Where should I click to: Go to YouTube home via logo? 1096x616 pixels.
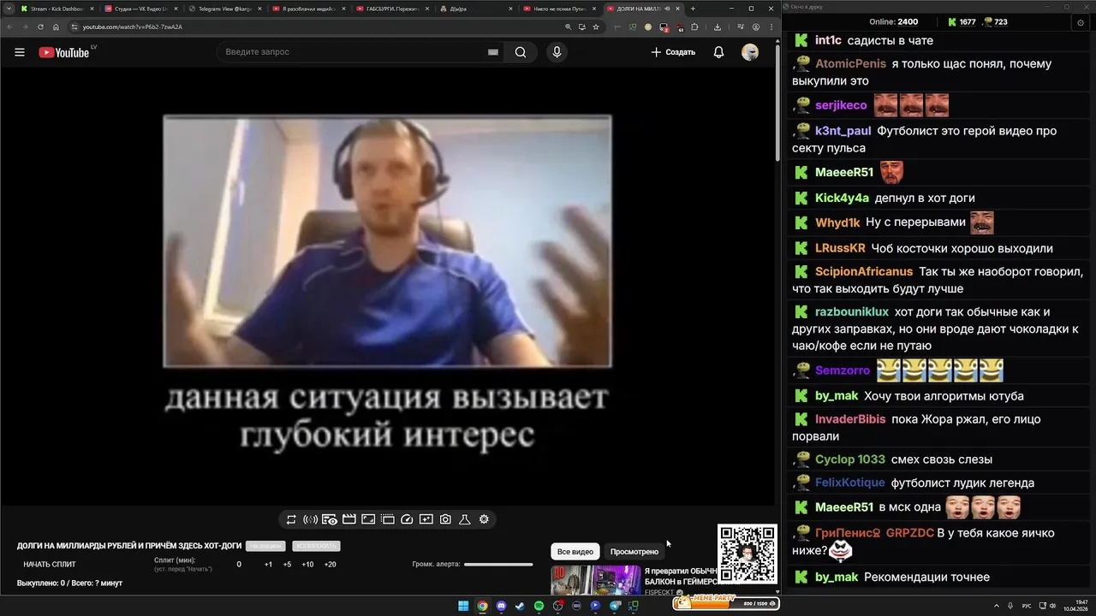click(x=64, y=52)
